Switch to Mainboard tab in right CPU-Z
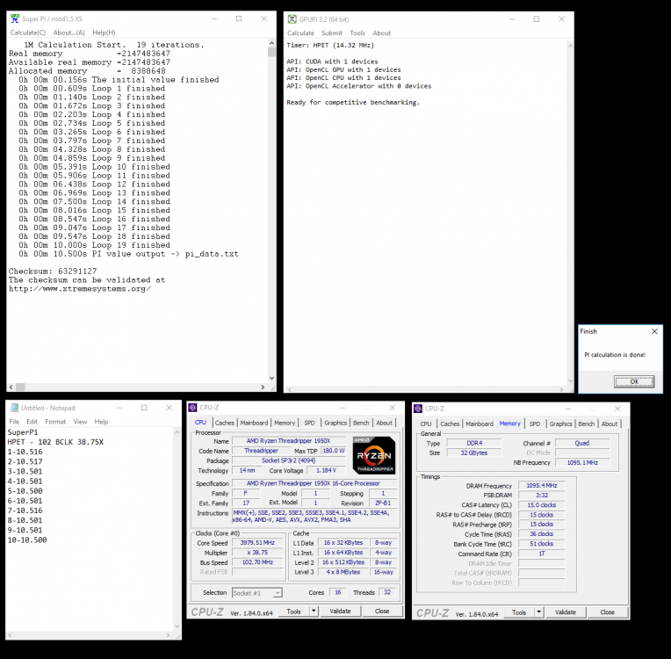Screen dimensions: 671x659 (480, 424)
